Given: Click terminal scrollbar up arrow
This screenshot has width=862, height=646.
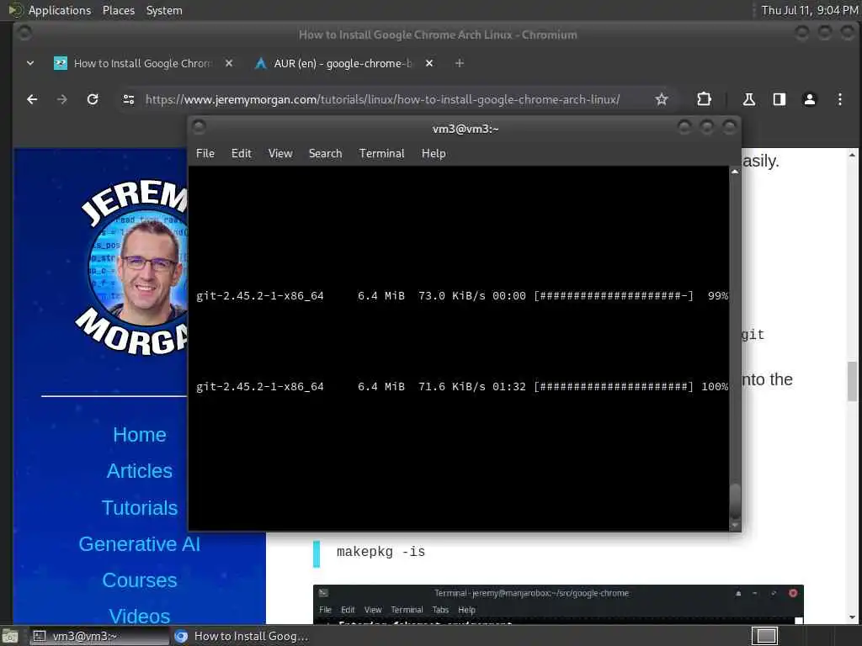Looking at the screenshot, I should click(x=735, y=172).
